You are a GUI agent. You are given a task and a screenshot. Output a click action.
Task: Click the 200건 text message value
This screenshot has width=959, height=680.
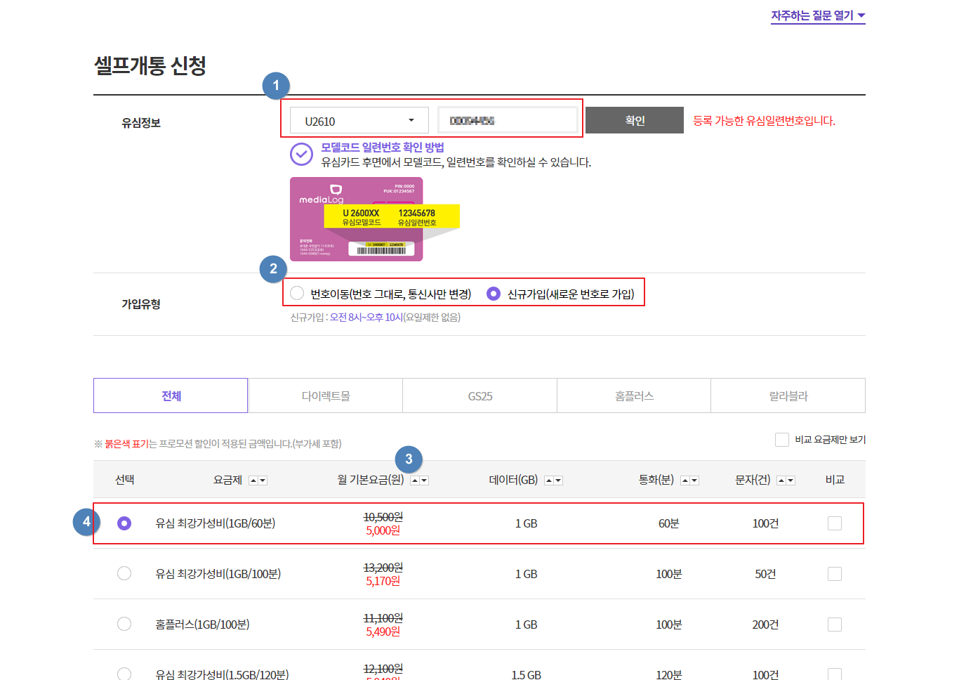point(765,625)
